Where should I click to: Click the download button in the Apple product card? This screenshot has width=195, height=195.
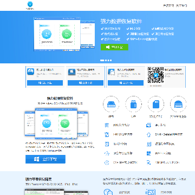(86, 83)
